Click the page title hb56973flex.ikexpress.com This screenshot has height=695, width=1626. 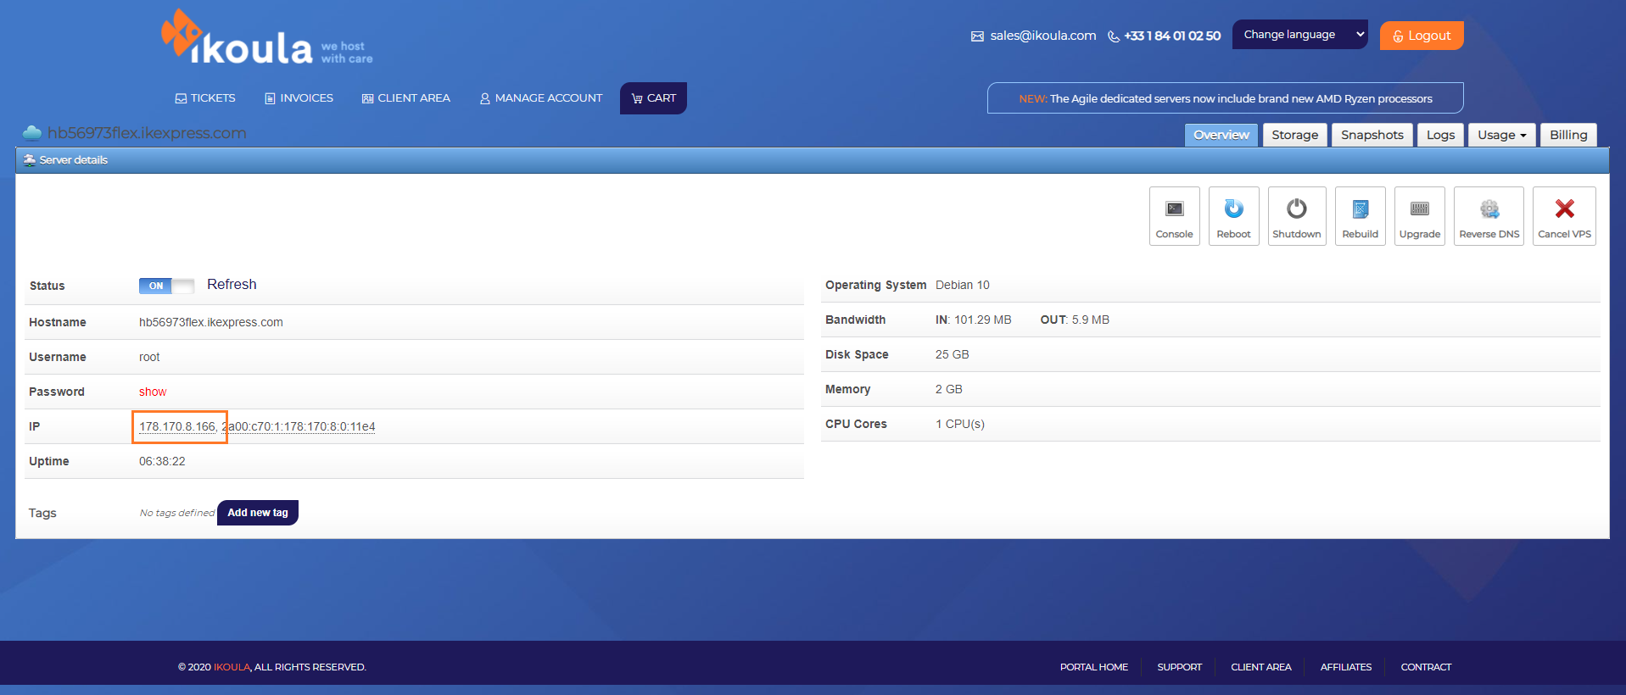[x=147, y=133]
